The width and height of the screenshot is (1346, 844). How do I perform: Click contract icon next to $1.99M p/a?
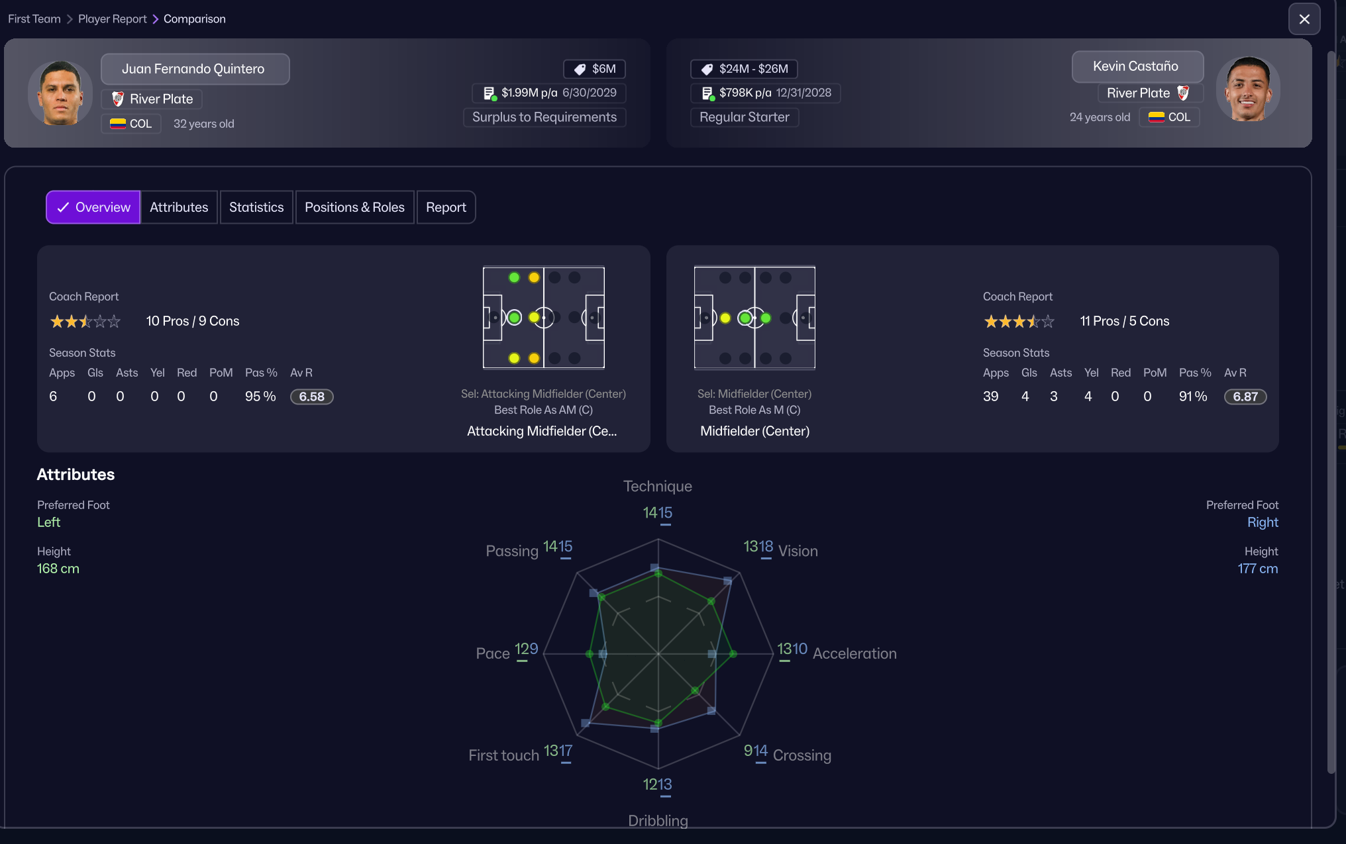pos(490,93)
